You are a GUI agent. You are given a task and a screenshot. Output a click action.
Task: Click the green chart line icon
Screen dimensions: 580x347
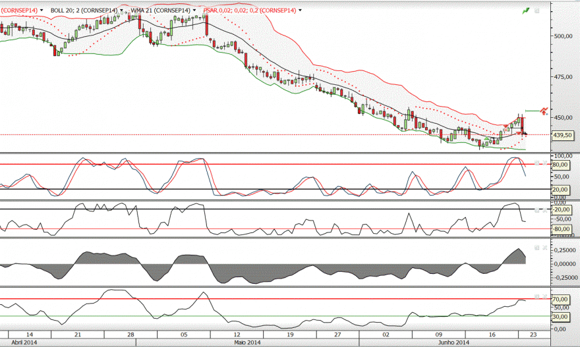click(x=526, y=11)
